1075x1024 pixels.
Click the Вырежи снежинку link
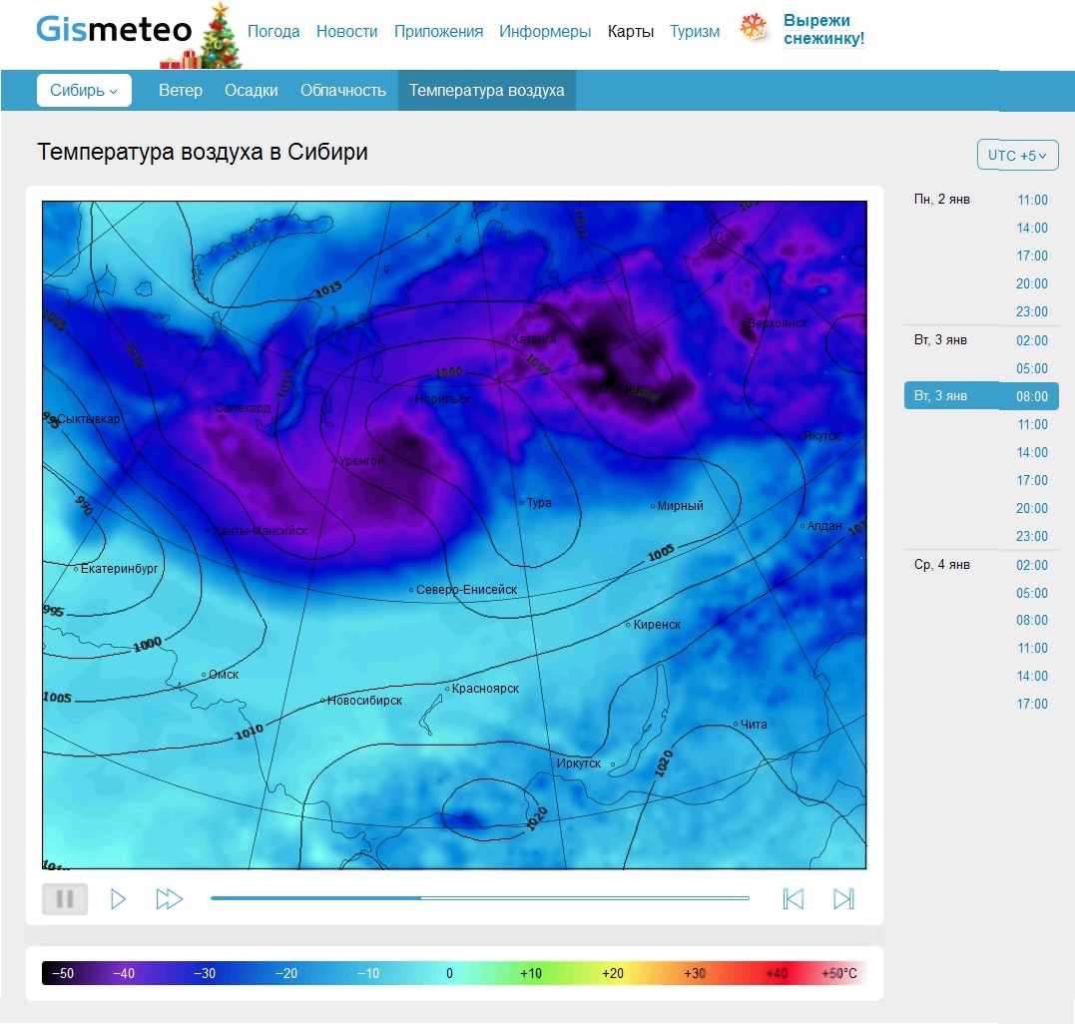click(823, 30)
